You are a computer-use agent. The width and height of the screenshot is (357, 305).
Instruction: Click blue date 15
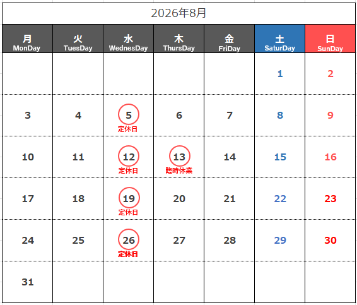pyautogui.click(x=280, y=157)
